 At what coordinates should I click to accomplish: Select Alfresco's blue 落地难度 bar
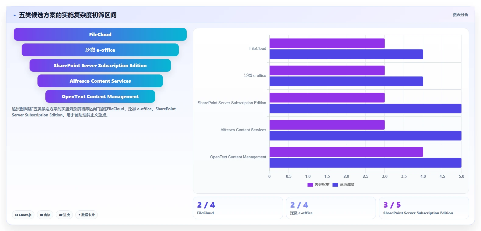(365, 136)
